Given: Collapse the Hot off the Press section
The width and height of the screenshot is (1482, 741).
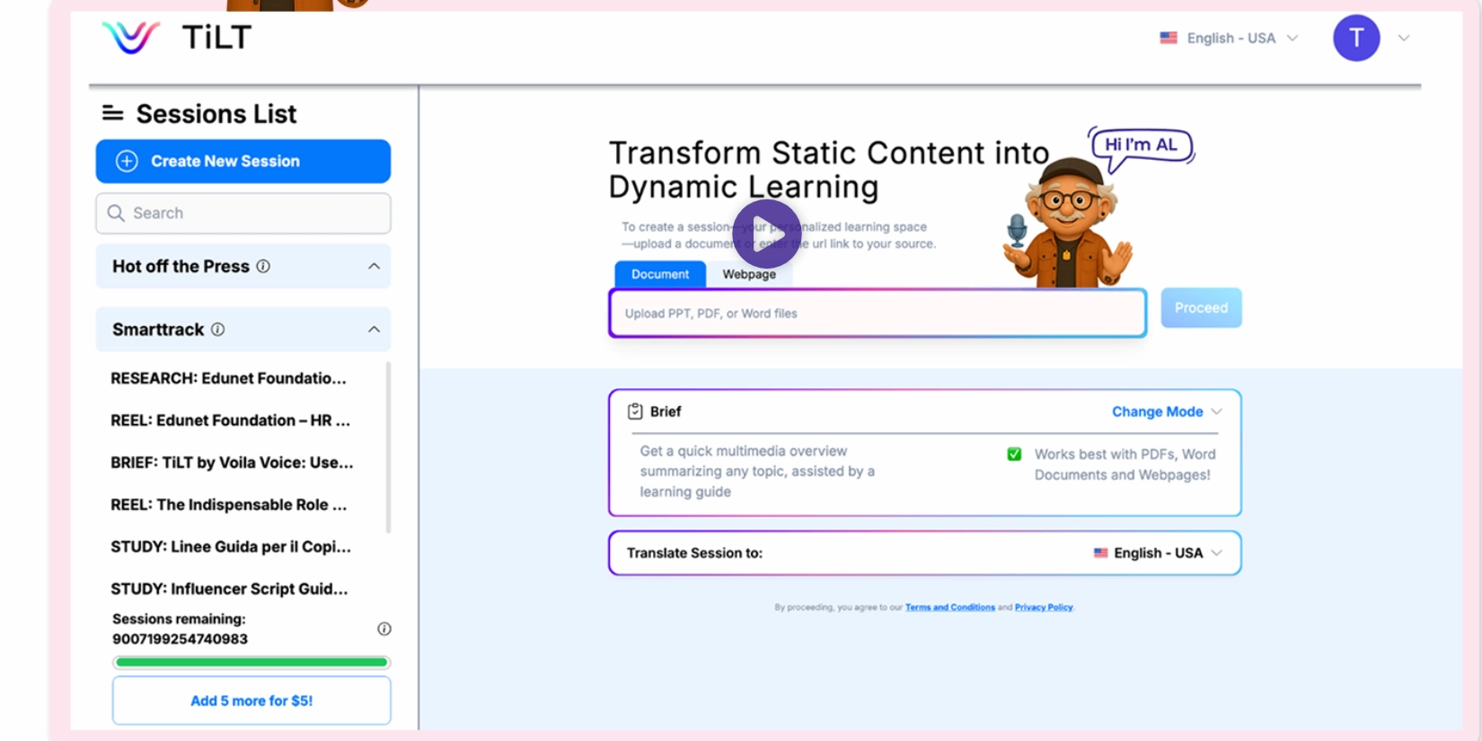Looking at the screenshot, I should (x=374, y=267).
